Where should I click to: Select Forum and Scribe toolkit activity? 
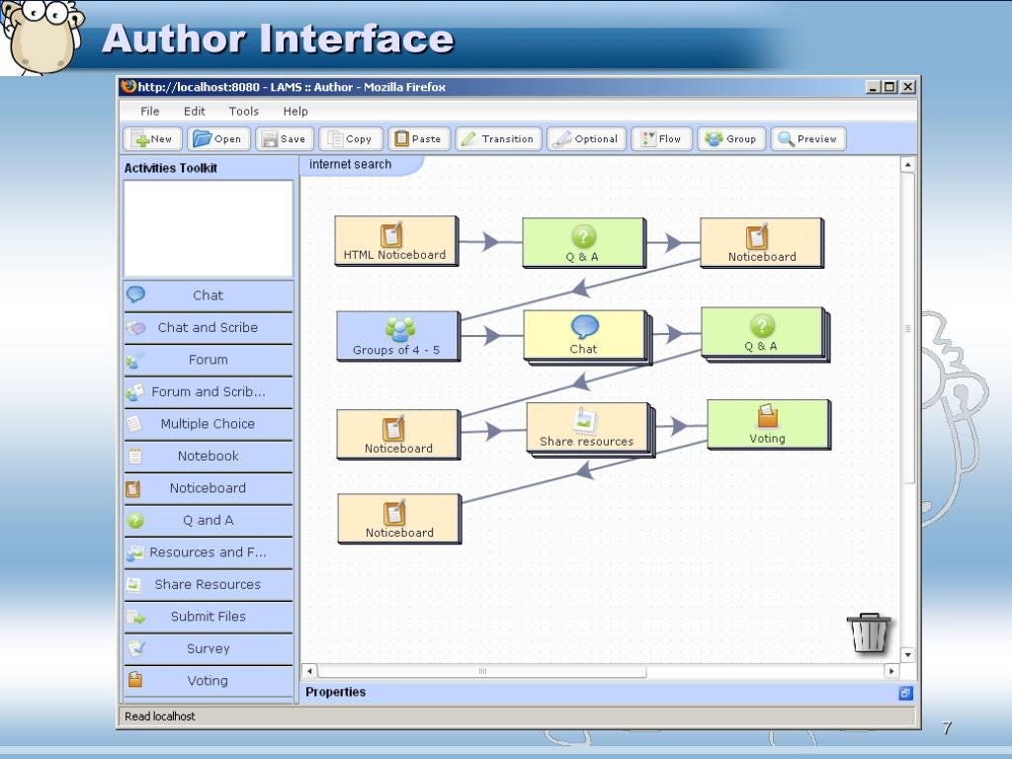click(208, 391)
